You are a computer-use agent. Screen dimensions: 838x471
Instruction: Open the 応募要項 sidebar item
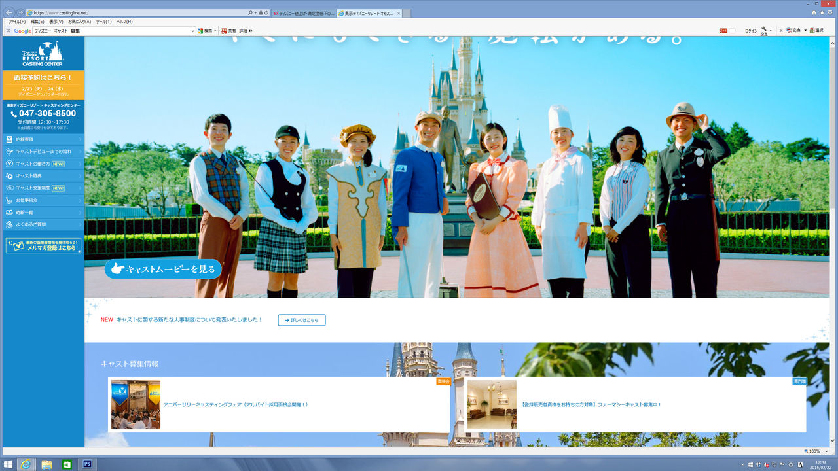43,139
